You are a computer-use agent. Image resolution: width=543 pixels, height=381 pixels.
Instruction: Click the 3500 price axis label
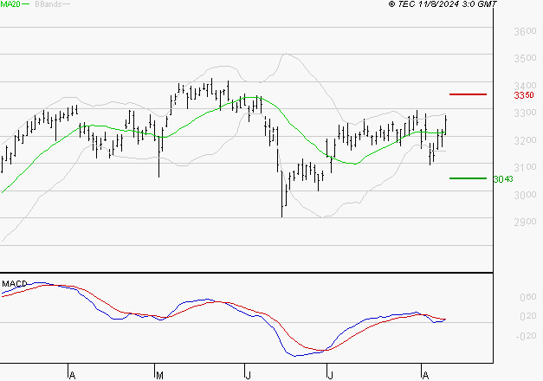[525, 58]
